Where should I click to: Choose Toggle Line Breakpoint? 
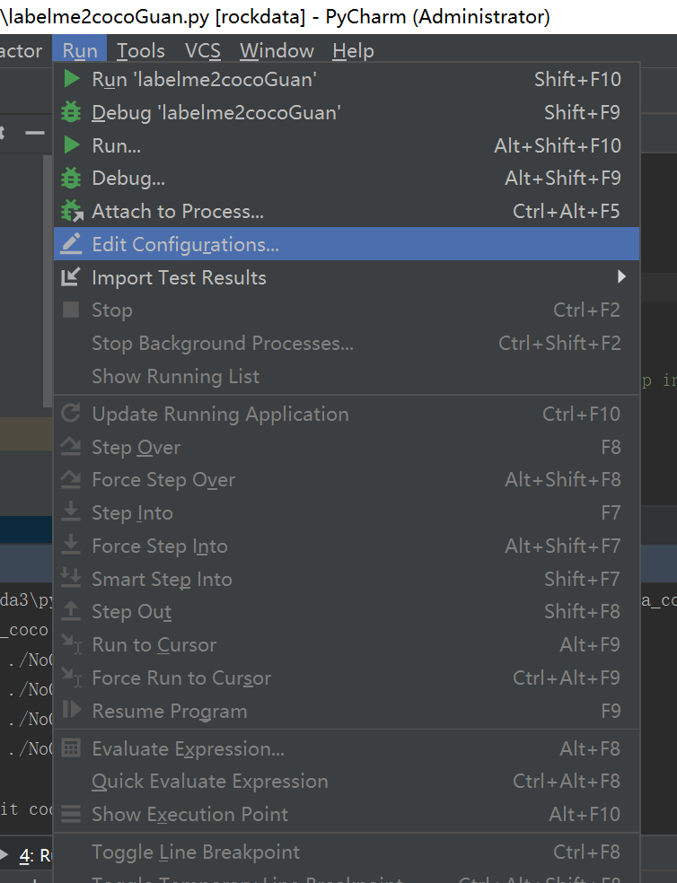coord(196,852)
